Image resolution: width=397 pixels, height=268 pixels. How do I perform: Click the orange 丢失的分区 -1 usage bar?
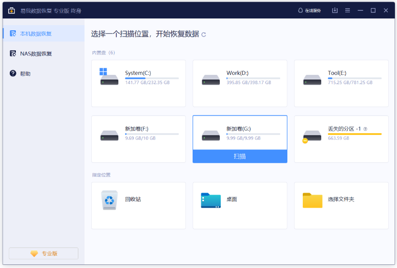pos(354,134)
